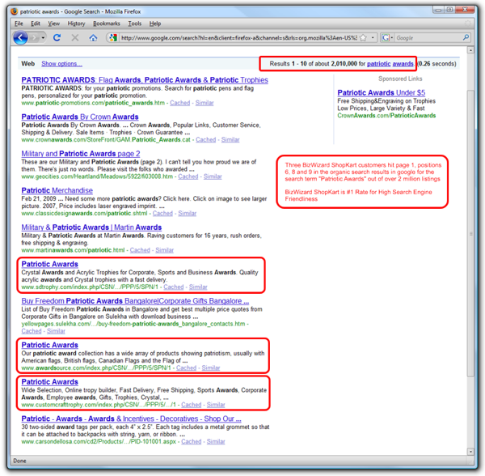Click Cached for geocities.com result
Image resolution: width=485 pixels, height=476 pixels.
[188, 176]
